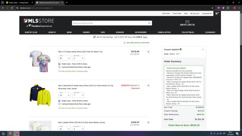Screen dimensions: 242x136
Task: Open the Kids menu
Action: coord(103,32)
